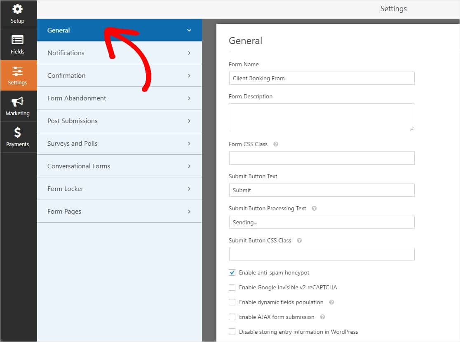Image resolution: width=460 pixels, height=342 pixels.
Task: Enable Google Invisible v2 reCAPTCHA checkbox
Action: [x=232, y=287]
